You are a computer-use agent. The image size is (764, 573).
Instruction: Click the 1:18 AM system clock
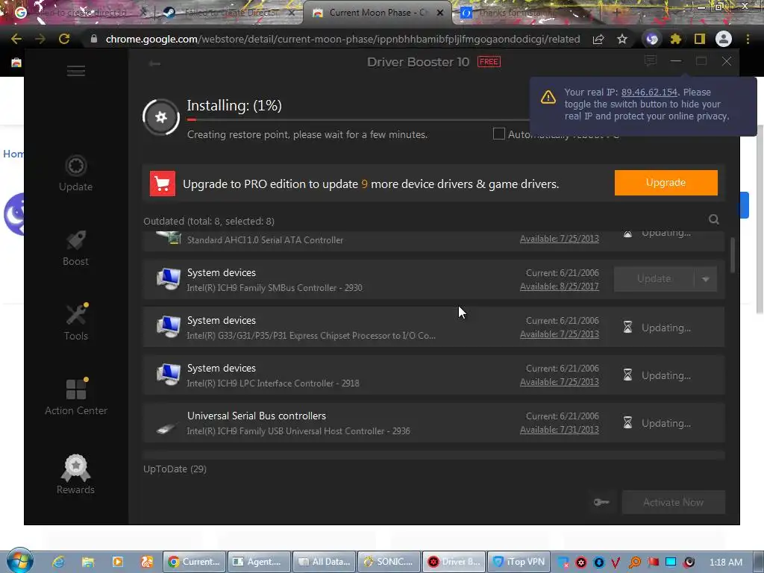click(725, 563)
